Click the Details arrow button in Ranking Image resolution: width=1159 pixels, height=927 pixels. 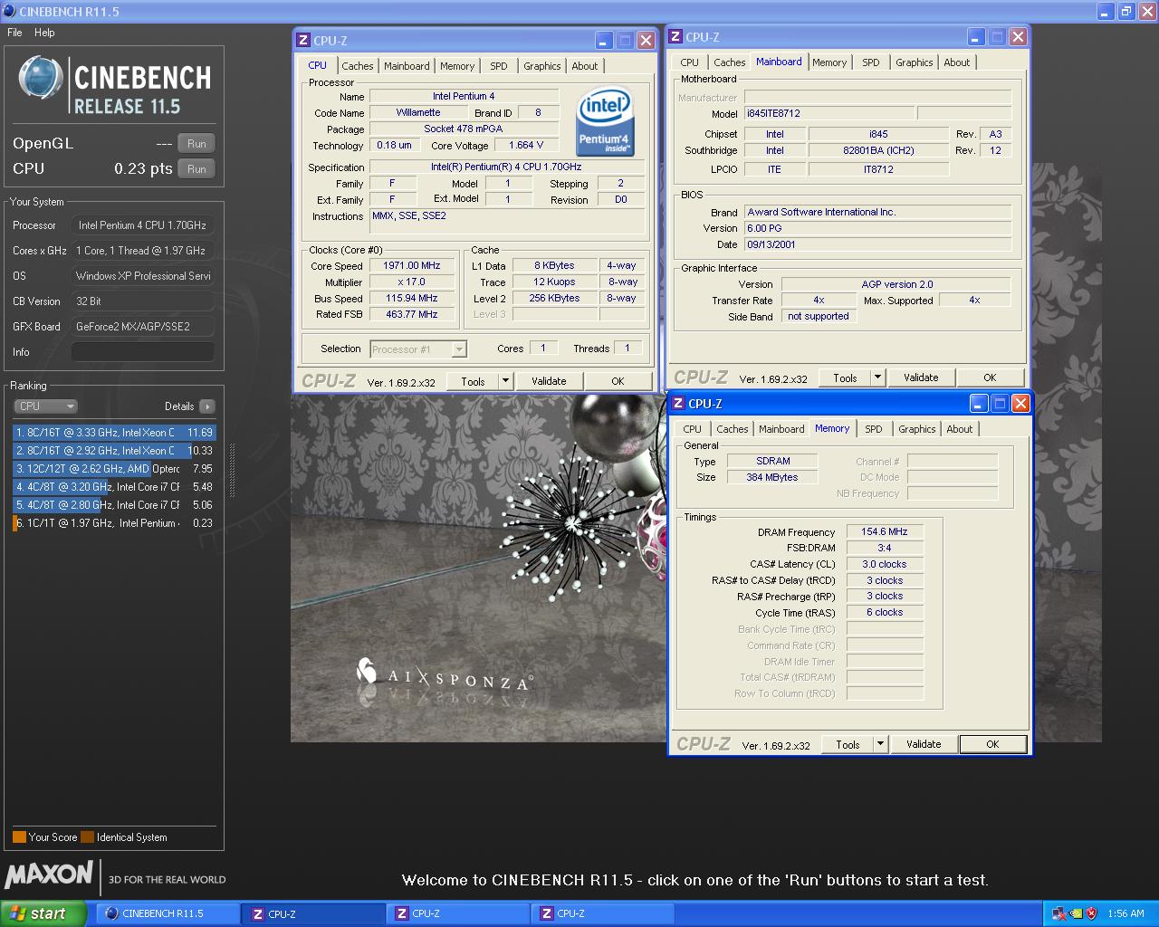click(207, 406)
